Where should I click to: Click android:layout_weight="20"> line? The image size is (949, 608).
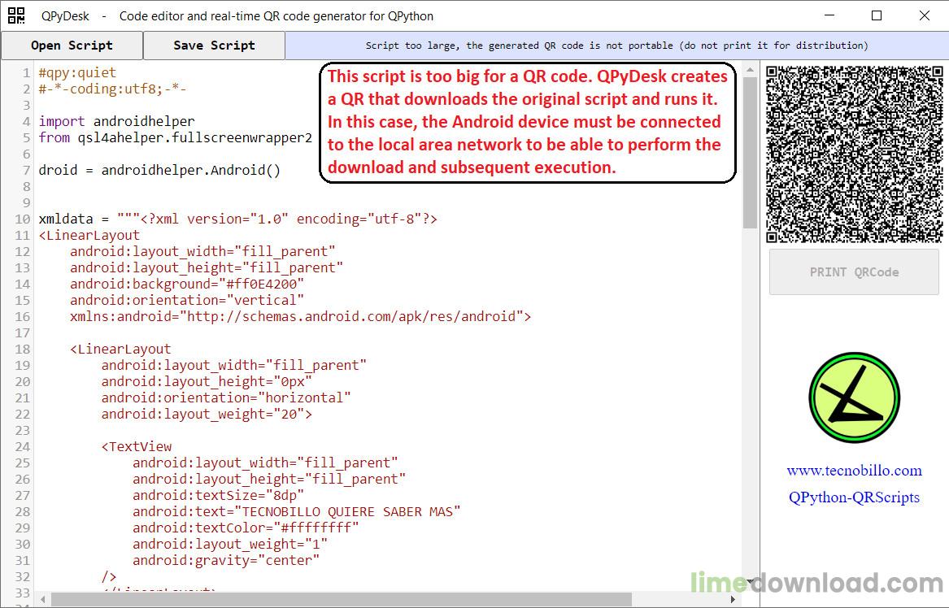tap(207, 415)
